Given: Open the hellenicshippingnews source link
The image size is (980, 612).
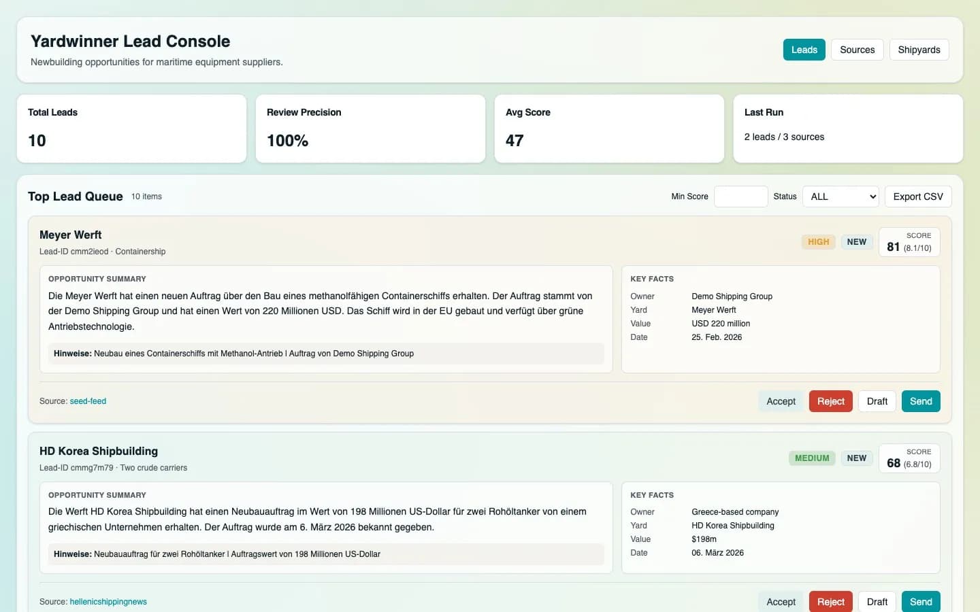Looking at the screenshot, I should (109, 601).
